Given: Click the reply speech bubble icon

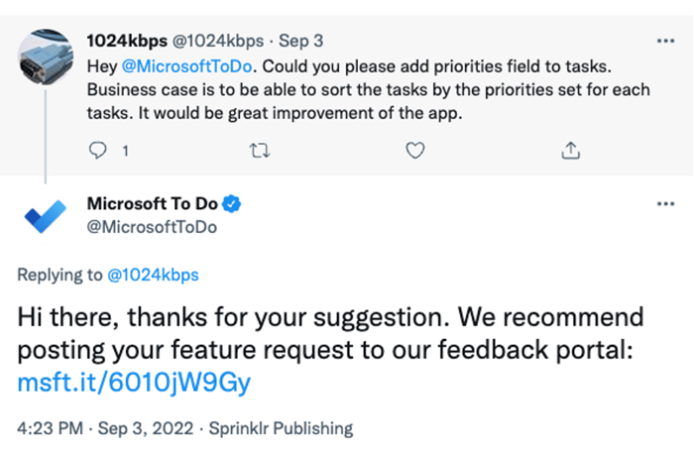Looking at the screenshot, I should coord(97,151).
